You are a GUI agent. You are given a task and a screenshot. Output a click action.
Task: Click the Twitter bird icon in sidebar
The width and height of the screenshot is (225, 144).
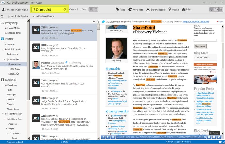pyautogui.click(x=2, y=39)
